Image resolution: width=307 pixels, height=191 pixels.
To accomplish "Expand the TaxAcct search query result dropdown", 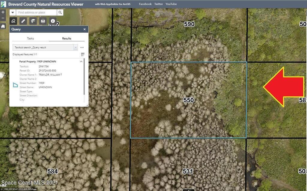I will coord(76,48).
